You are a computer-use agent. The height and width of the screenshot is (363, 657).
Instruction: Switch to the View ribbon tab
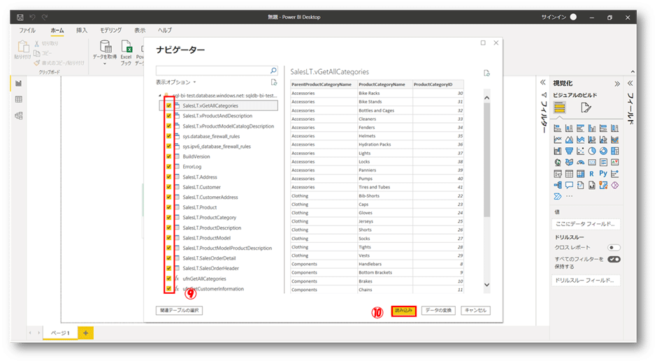140,30
